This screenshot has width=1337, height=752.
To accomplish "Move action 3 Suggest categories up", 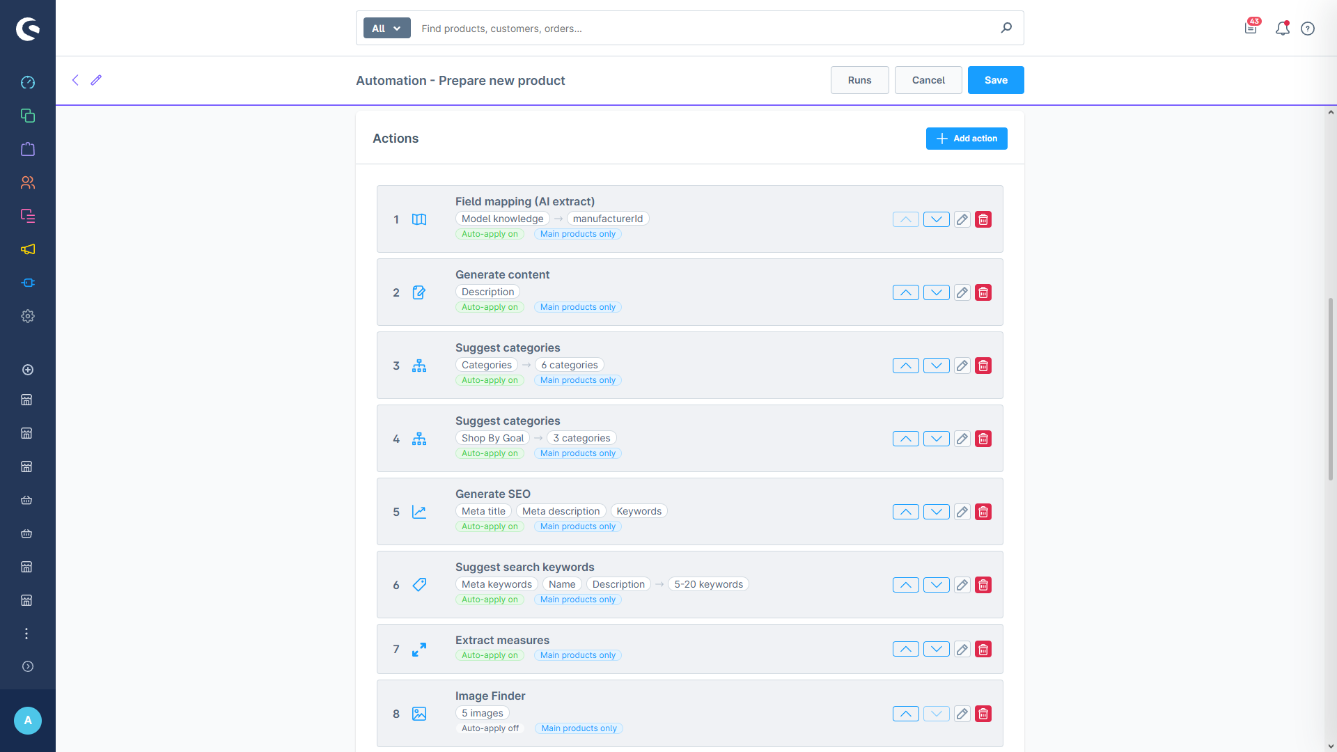I will click(906, 366).
